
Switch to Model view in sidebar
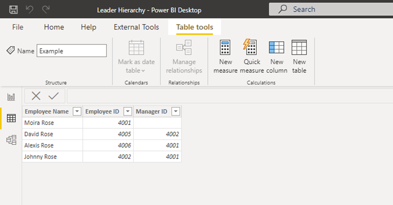pos(11,140)
